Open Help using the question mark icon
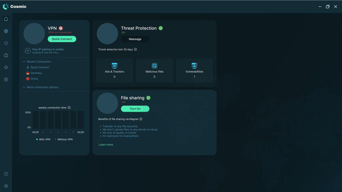 pyautogui.click(x=6, y=174)
